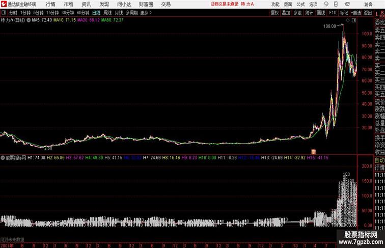This screenshot has width=385, height=248.
Task: Click MA60: 72.37 indicator value
Action: (112, 20)
